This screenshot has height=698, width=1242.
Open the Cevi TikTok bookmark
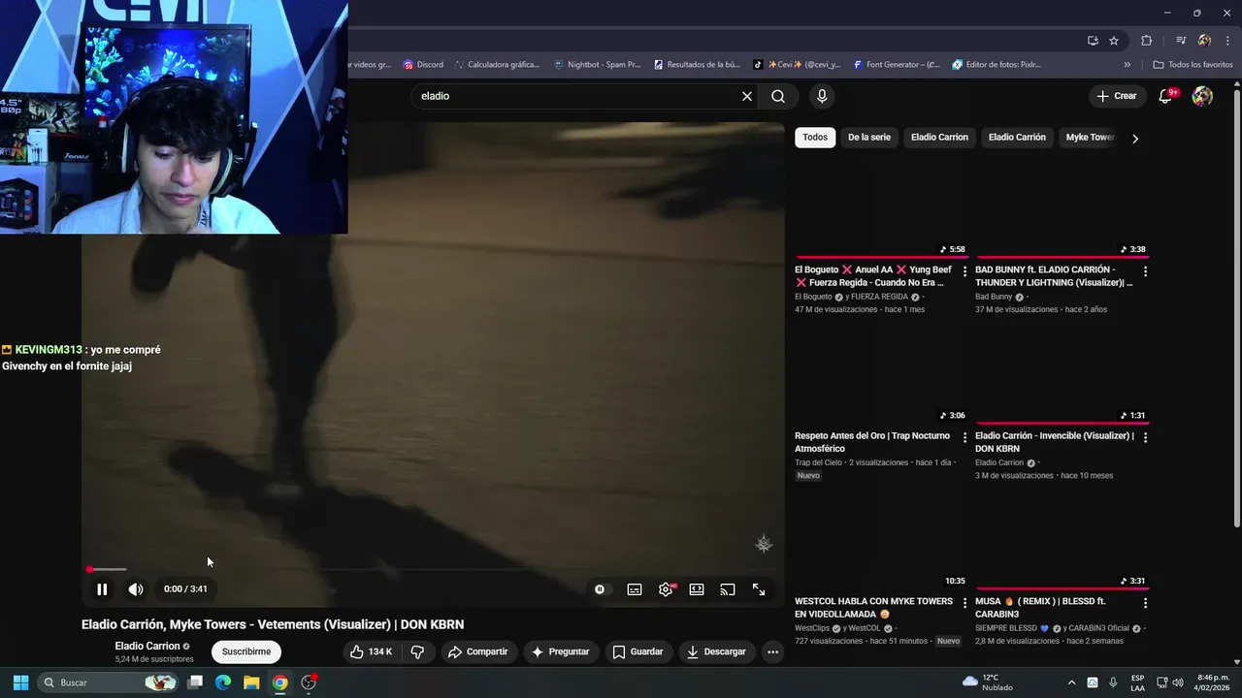click(797, 65)
